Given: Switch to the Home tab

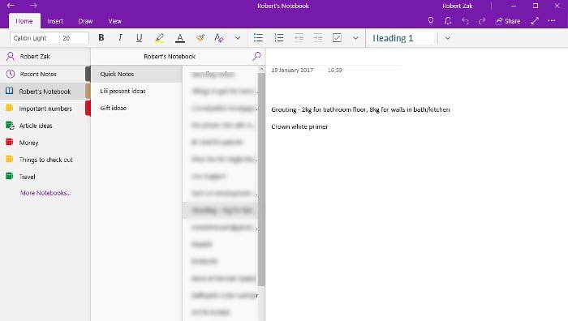Looking at the screenshot, I should [x=24, y=21].
